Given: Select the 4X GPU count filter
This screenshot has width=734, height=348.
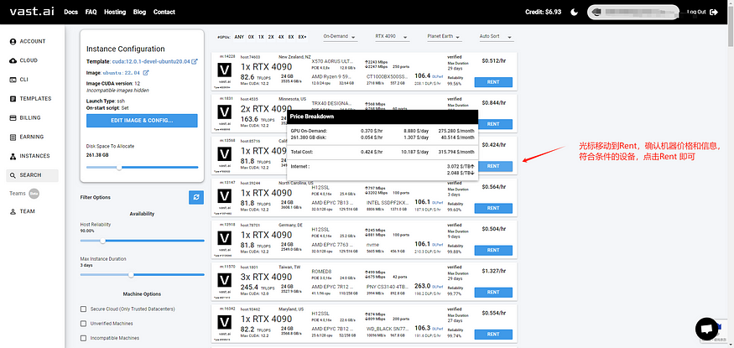Looking at the screenshot, I should pos(281,37).
